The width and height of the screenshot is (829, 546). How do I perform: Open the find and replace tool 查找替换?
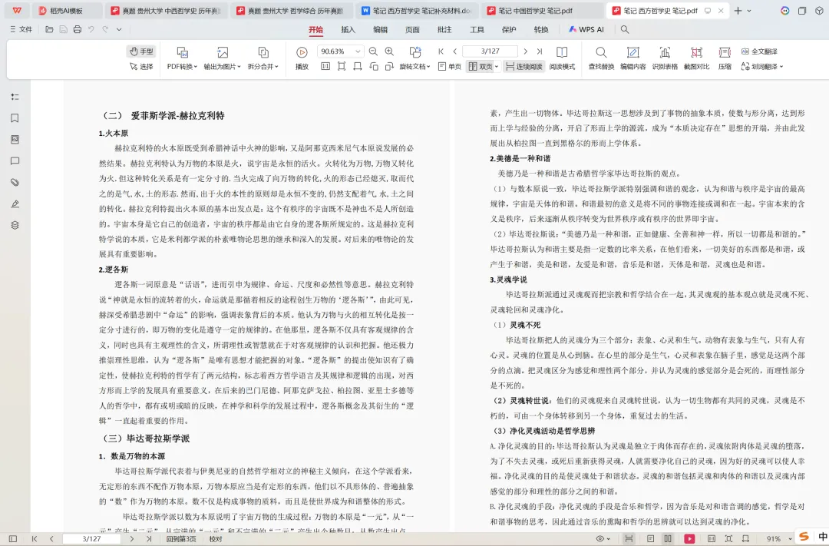tap(603, 58)
